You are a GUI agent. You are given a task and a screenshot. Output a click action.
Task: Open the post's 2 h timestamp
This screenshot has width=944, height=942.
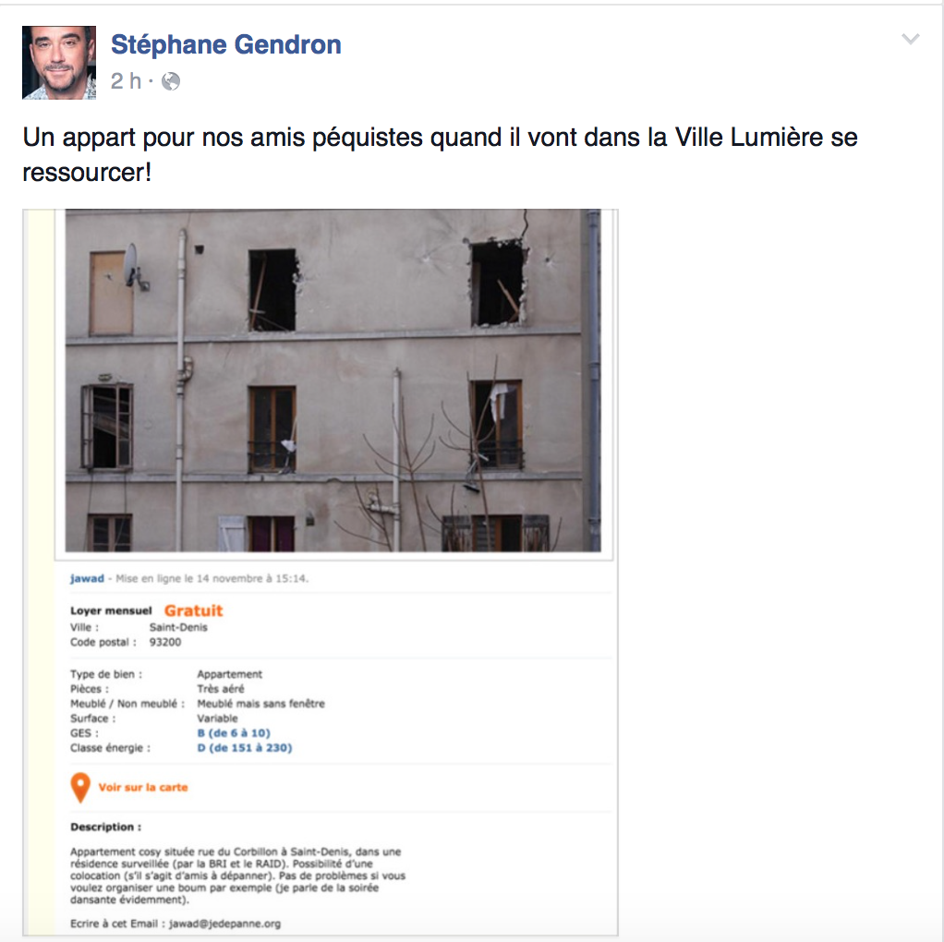click(126, 80)
